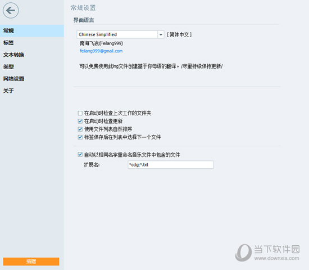Uncheck 标签保存后在列表中选择下一个文件
Image resolution: width=309 pixels, height=270 pixels.
(80, 137)
